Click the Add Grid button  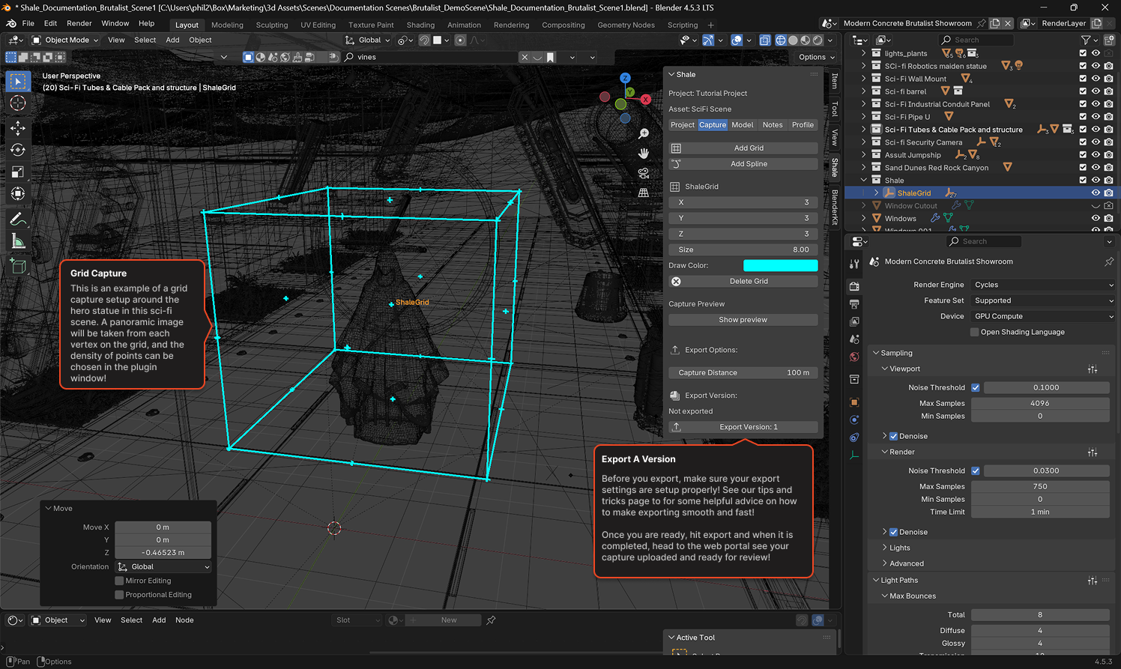743,148
